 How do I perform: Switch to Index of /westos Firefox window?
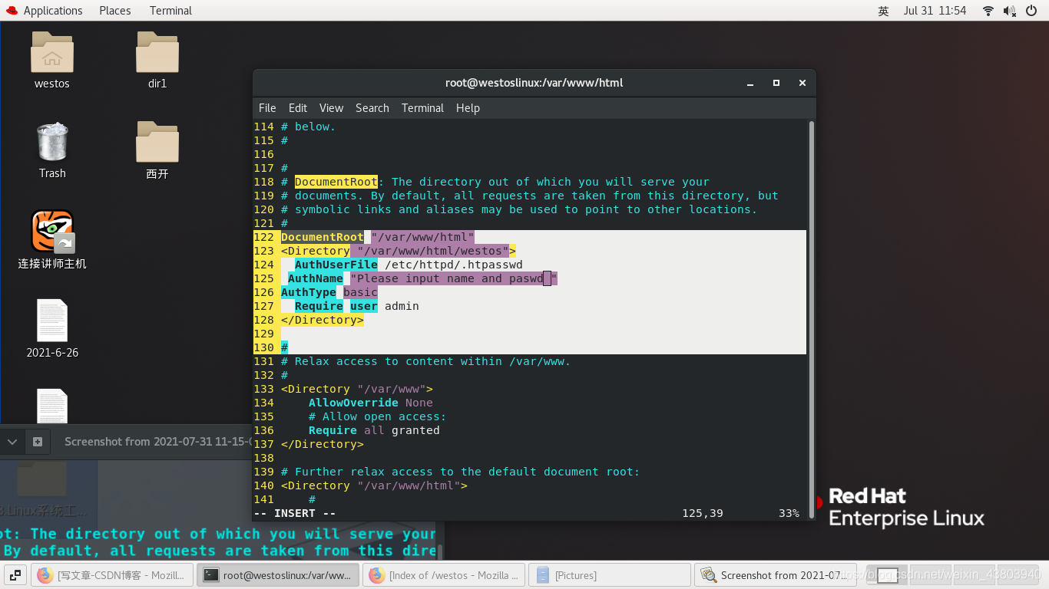pyautogui.click(x=445, y=574)
